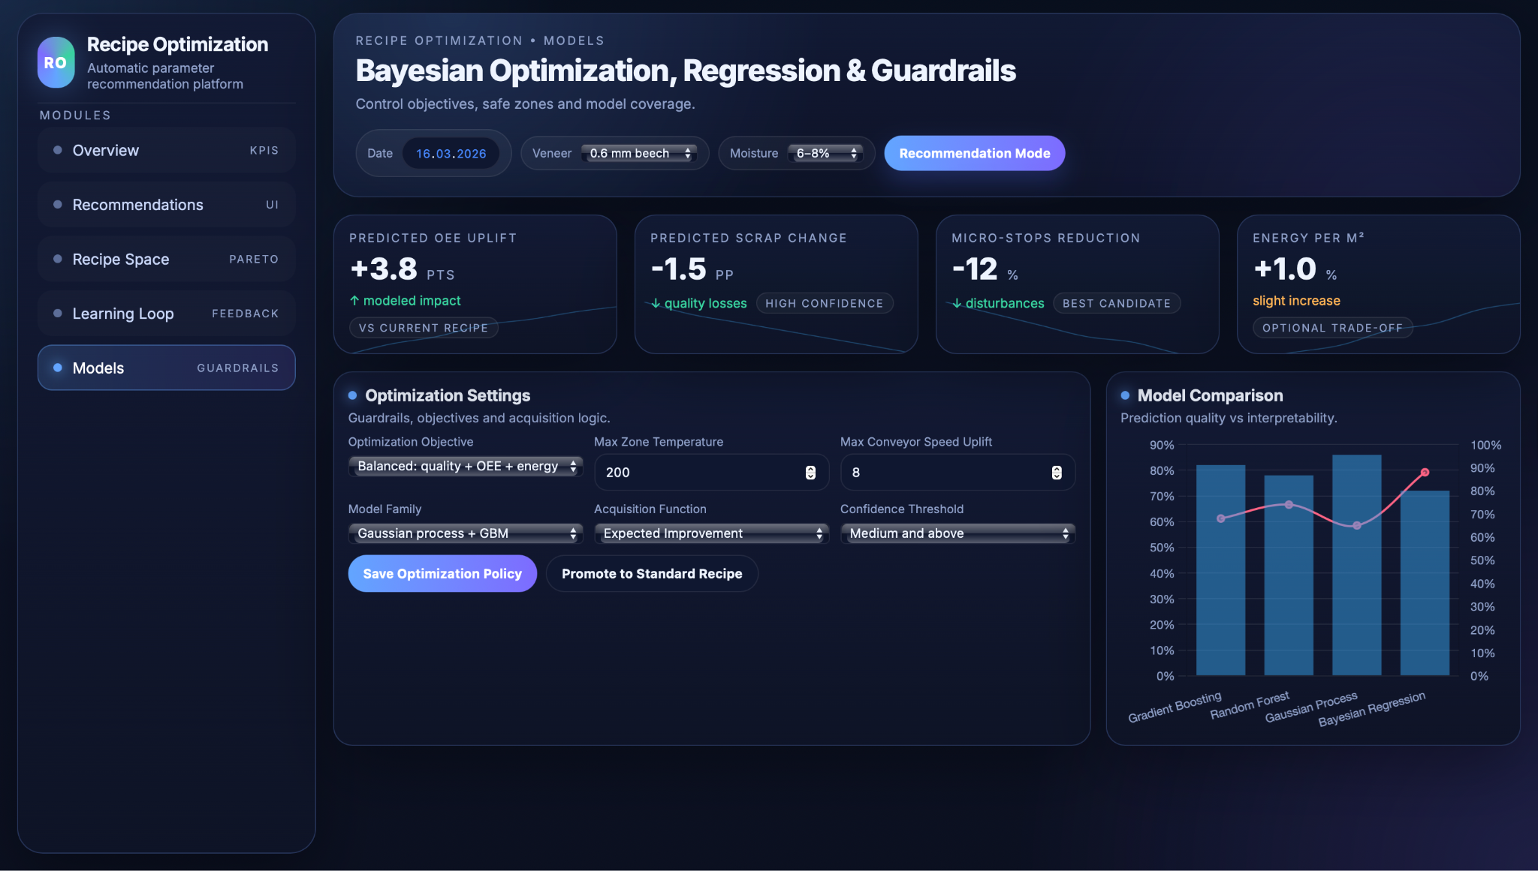This screenshot has height=871, width=1538.
Task: Click the RO app logo icon
Action: (x=56, y=62)
